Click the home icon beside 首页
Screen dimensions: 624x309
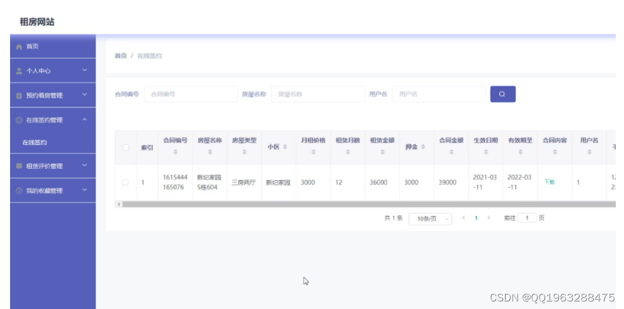tap(19, 47)
